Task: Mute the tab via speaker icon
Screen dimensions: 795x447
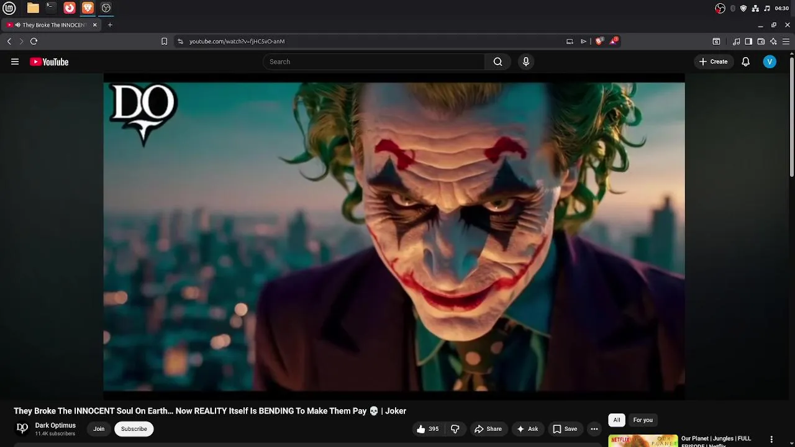Action: pos(17,25)
